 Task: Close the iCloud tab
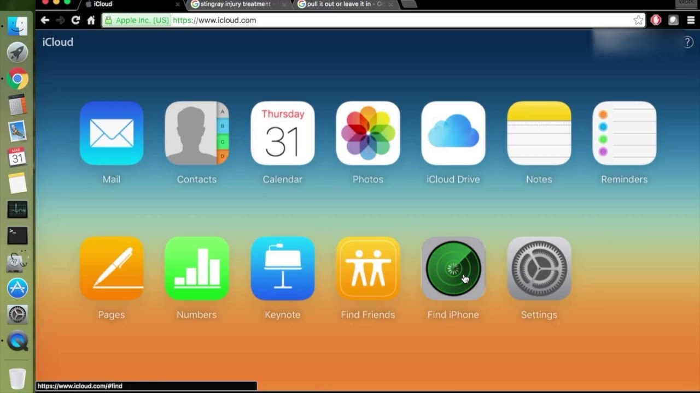(x=177, y=4)
